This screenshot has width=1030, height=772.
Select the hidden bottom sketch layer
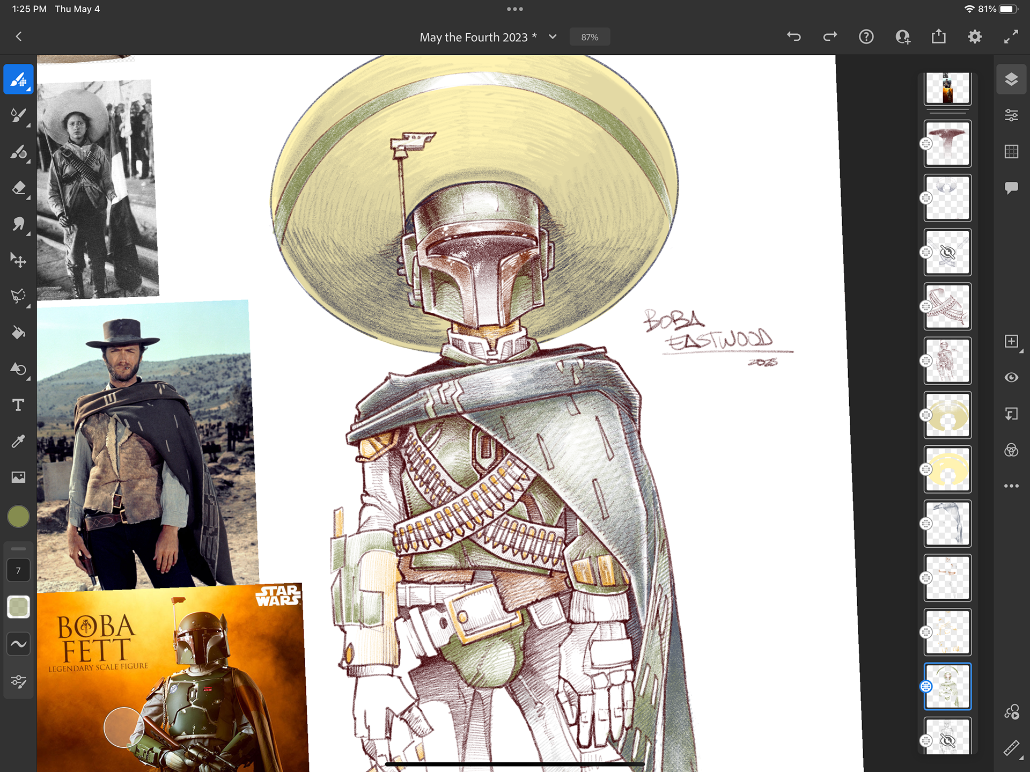(x=947, y=736)
